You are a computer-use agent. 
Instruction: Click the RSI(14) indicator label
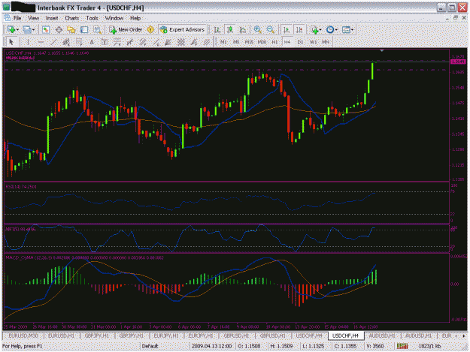pos(21,187)
